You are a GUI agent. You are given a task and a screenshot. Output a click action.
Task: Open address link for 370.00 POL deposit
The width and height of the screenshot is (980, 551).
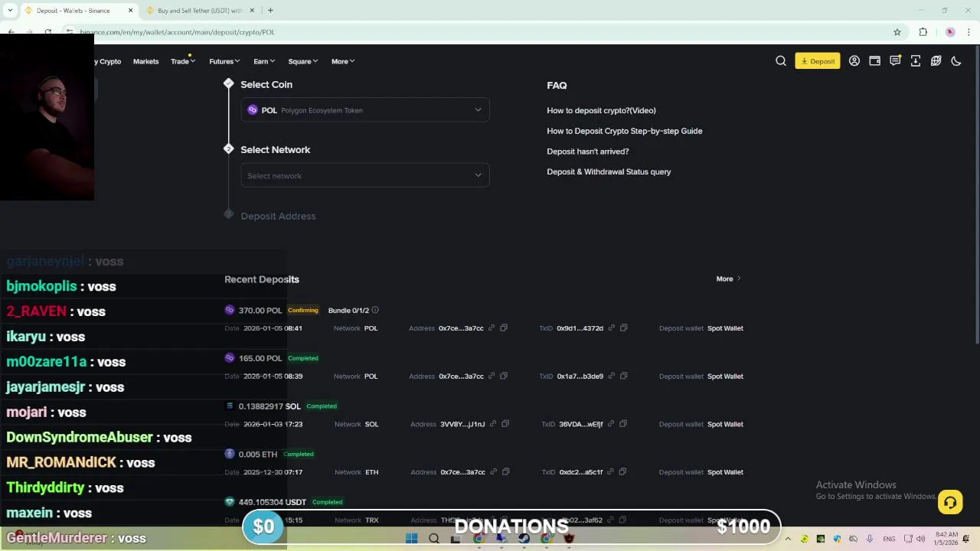point(492,328)
